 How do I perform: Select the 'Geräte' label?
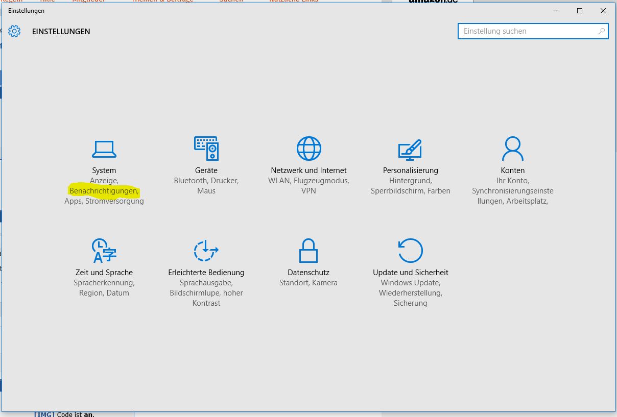pos(206,170)
